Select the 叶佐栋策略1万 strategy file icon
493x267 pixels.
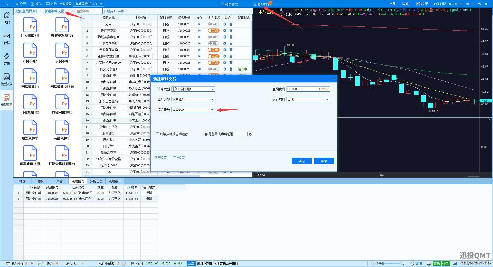click(x=62, y=27)
